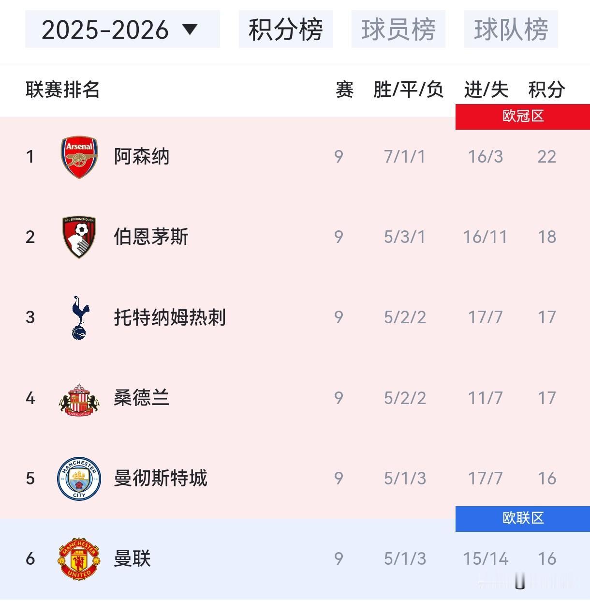Click the Arsenal club crest

point(79,157)
